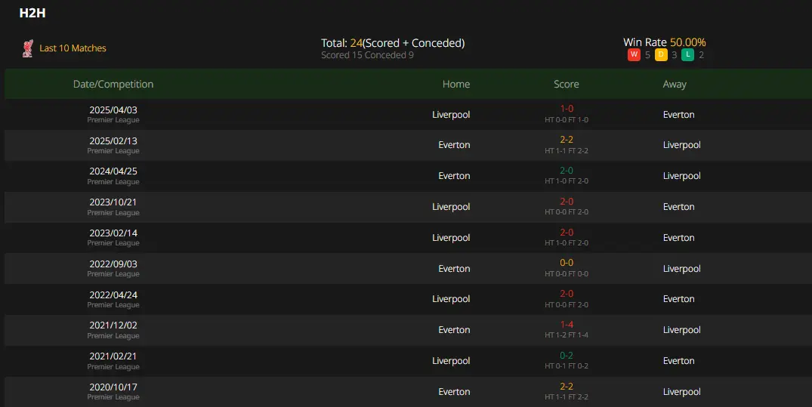This screenshot has width=812, height=407.
Task: Click HT 0-1 FT 0-2 result detail
Action: (x=567, y=366)
